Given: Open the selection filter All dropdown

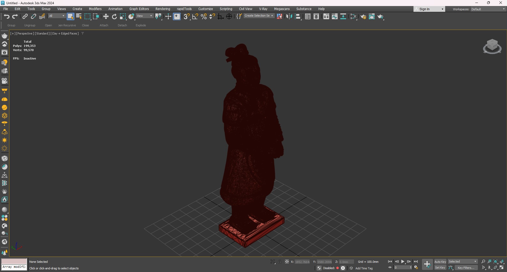Looking at the screenshot, I should [x=57, y=16].
